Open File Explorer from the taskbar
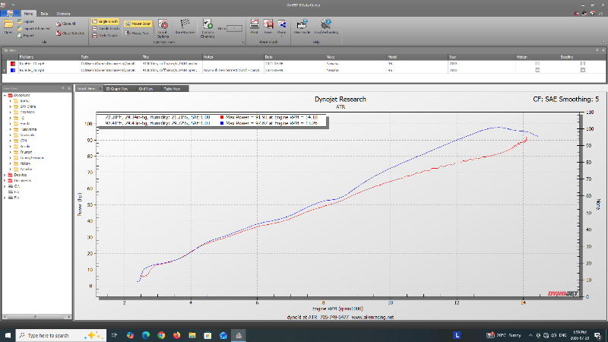Image resolution: width=608 pixels, height=342 pixels. (x=192, y=335)
